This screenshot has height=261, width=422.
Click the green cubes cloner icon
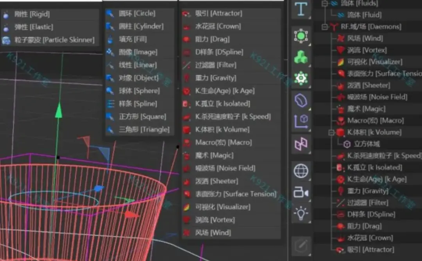pyautogui.click(x=301, y=57)
